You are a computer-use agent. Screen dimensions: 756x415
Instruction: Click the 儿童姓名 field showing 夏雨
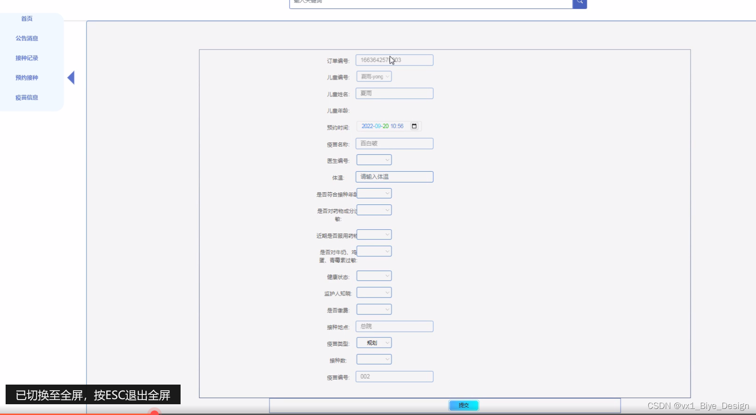(394, 93)
